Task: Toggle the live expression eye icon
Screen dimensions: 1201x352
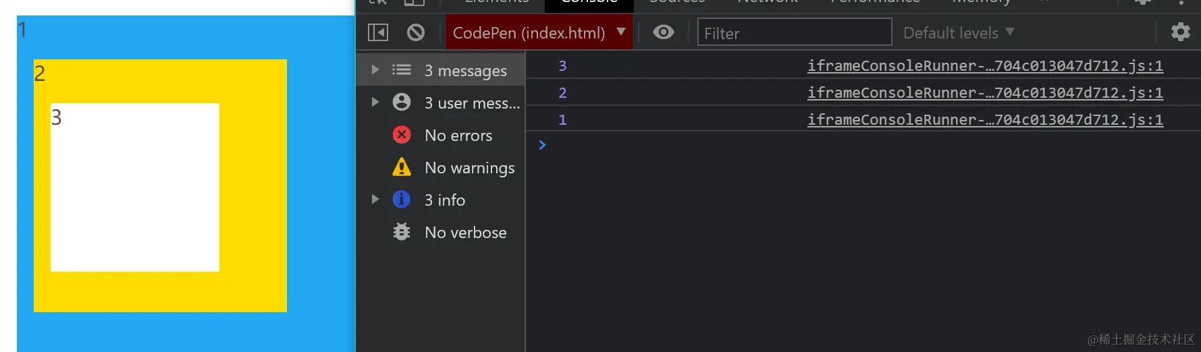Action: point(664,32)
